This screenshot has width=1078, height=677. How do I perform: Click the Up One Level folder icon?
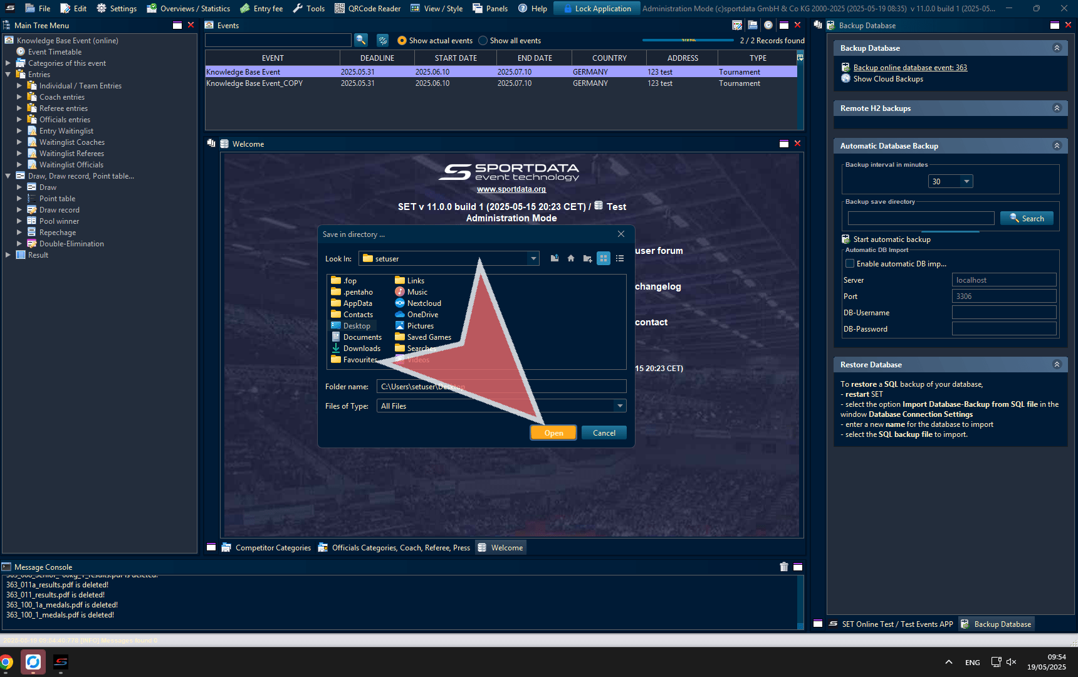(555, 258)
